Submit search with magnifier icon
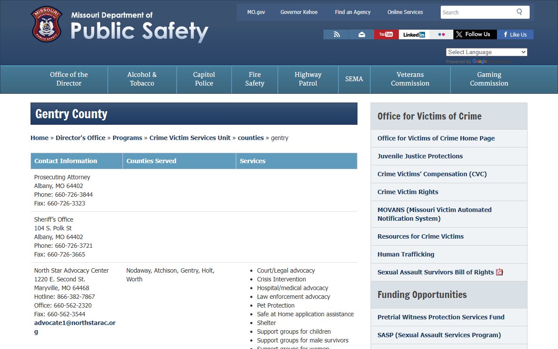 pyautogui.click(x=519, y=12)
